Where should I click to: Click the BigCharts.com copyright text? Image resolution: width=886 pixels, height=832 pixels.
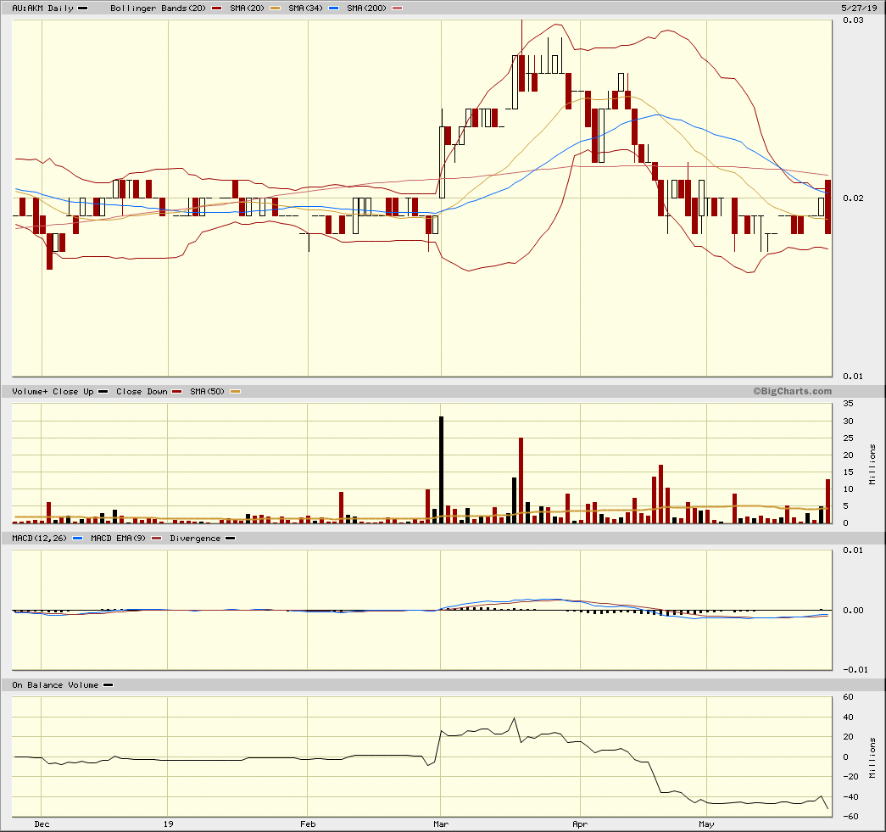pos(792,391)
